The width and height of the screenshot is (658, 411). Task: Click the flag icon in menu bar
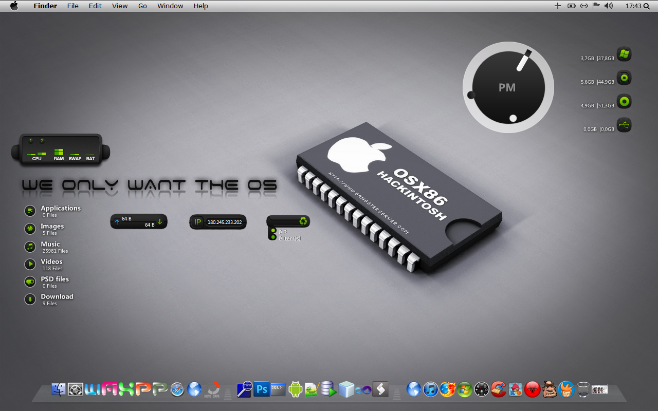point(596,6)
